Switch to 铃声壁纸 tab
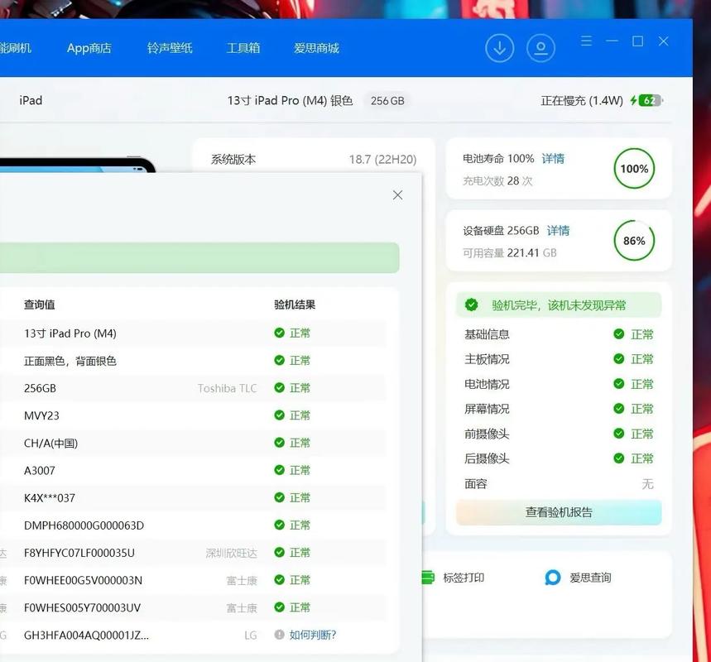Image resolution: width=711 pixels, height=662 pixels. click(x=170, y=48)
